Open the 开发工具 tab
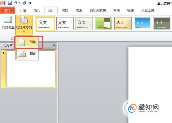 [148, 10]
